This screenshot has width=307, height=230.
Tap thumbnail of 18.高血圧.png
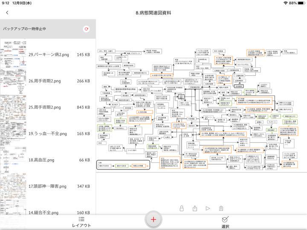point(13,160)
